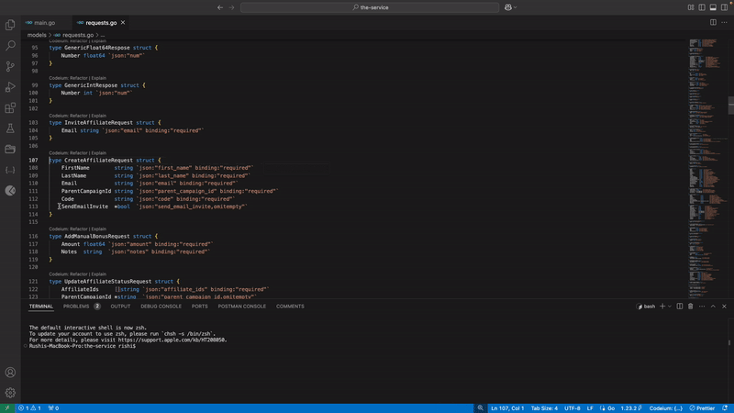Click Codeium status in status bar
Viewport: 734px width, 413px height.
click(666, 408)
